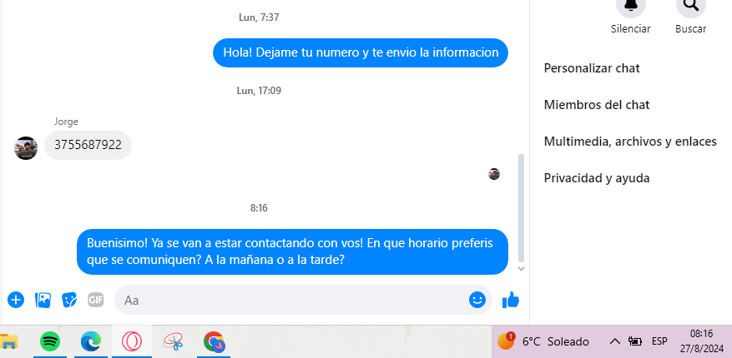Open Spotify from the taskbar
The width and height of the screenshot is (732, 358).
(50, 342)
